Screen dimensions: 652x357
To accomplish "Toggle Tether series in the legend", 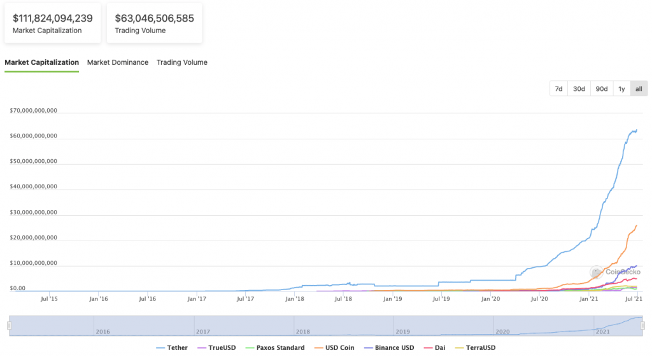I will pyautogui.click(x=172, y=347).
